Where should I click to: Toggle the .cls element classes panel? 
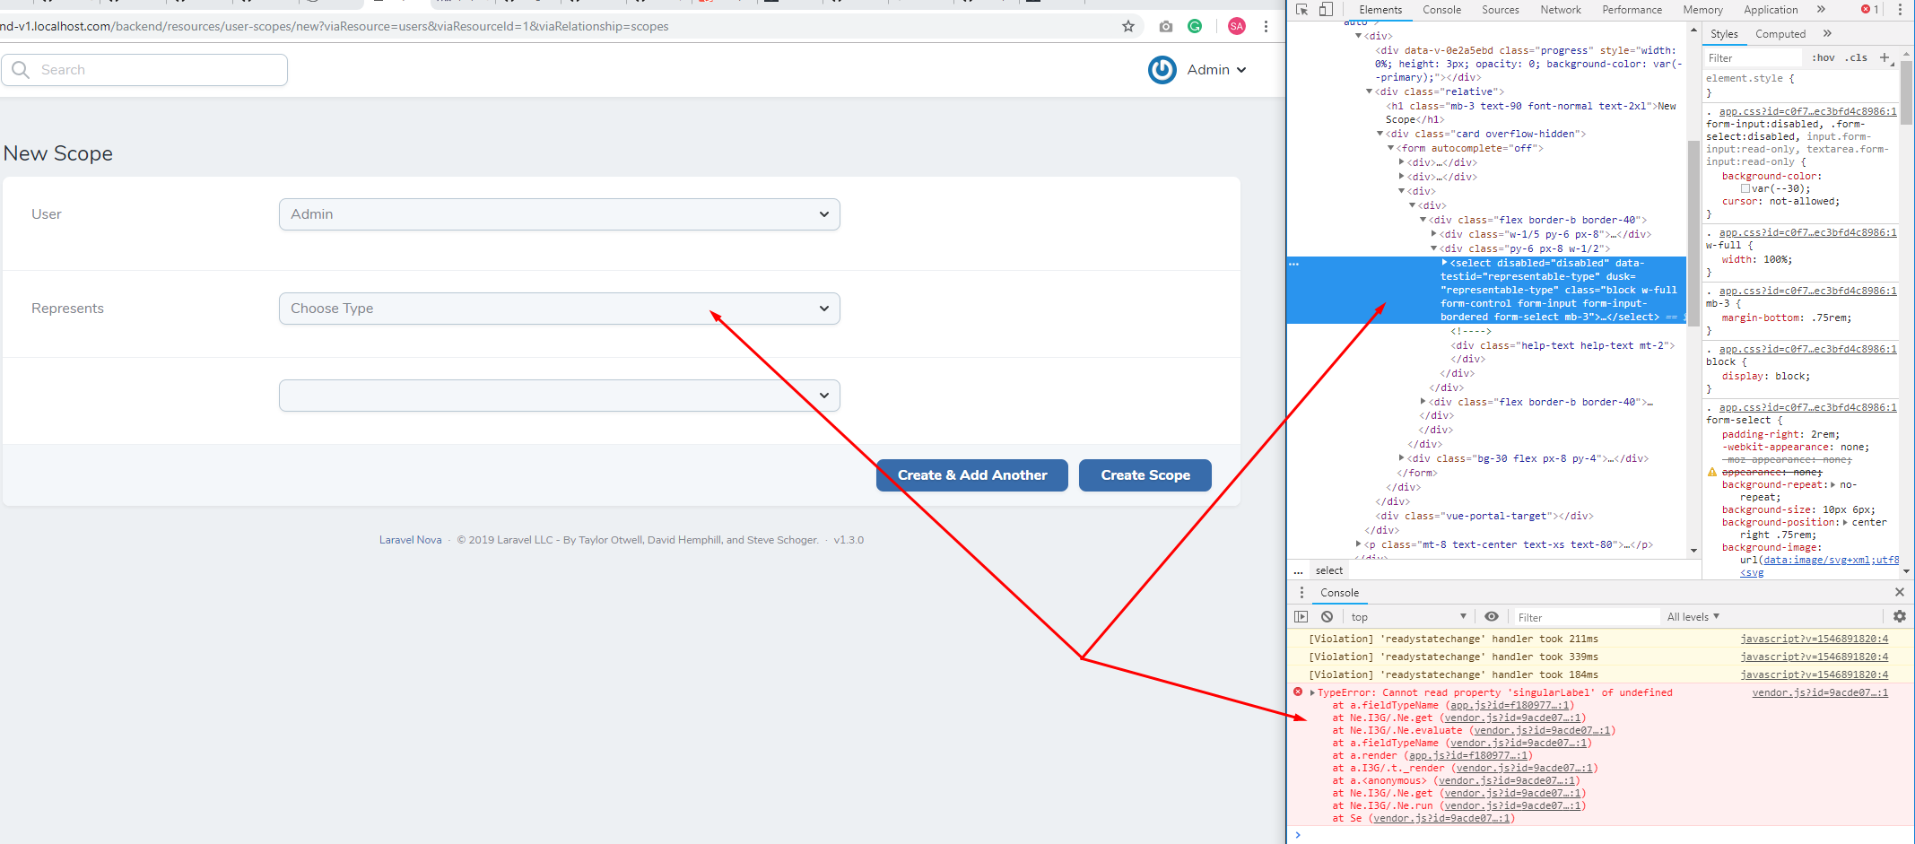tap(1855, 57)
